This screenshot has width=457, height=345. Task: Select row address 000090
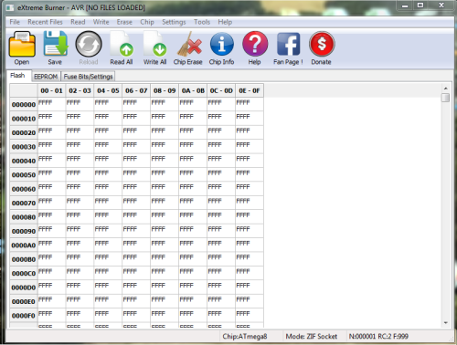click(24, 231)
